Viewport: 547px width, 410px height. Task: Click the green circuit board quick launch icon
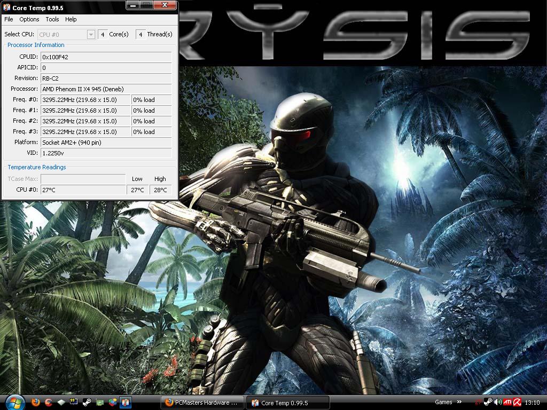100,403
